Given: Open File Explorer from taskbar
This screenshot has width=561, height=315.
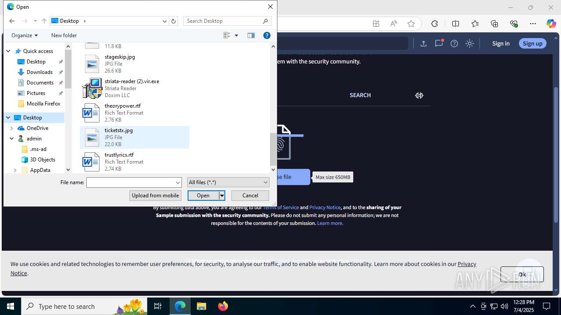Looking at the screenshot, I should (x=202, y=306).
